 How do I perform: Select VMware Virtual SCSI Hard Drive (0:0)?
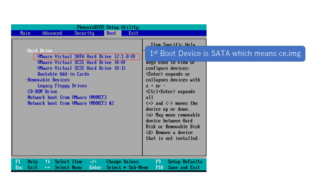tap(81, 63)
